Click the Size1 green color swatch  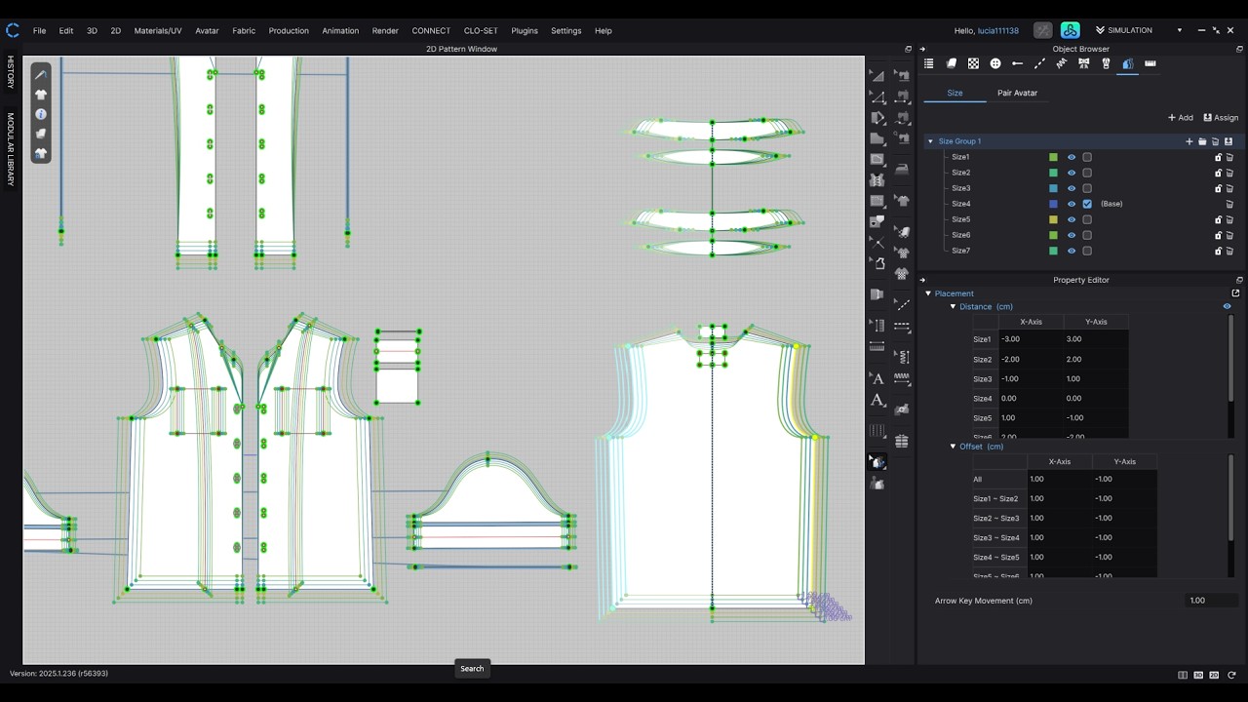coord(1053,157)
